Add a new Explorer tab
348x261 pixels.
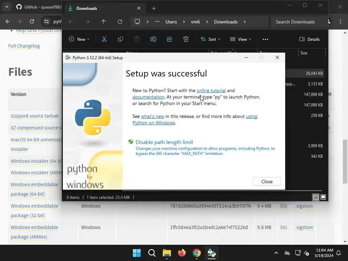[154, 8]
